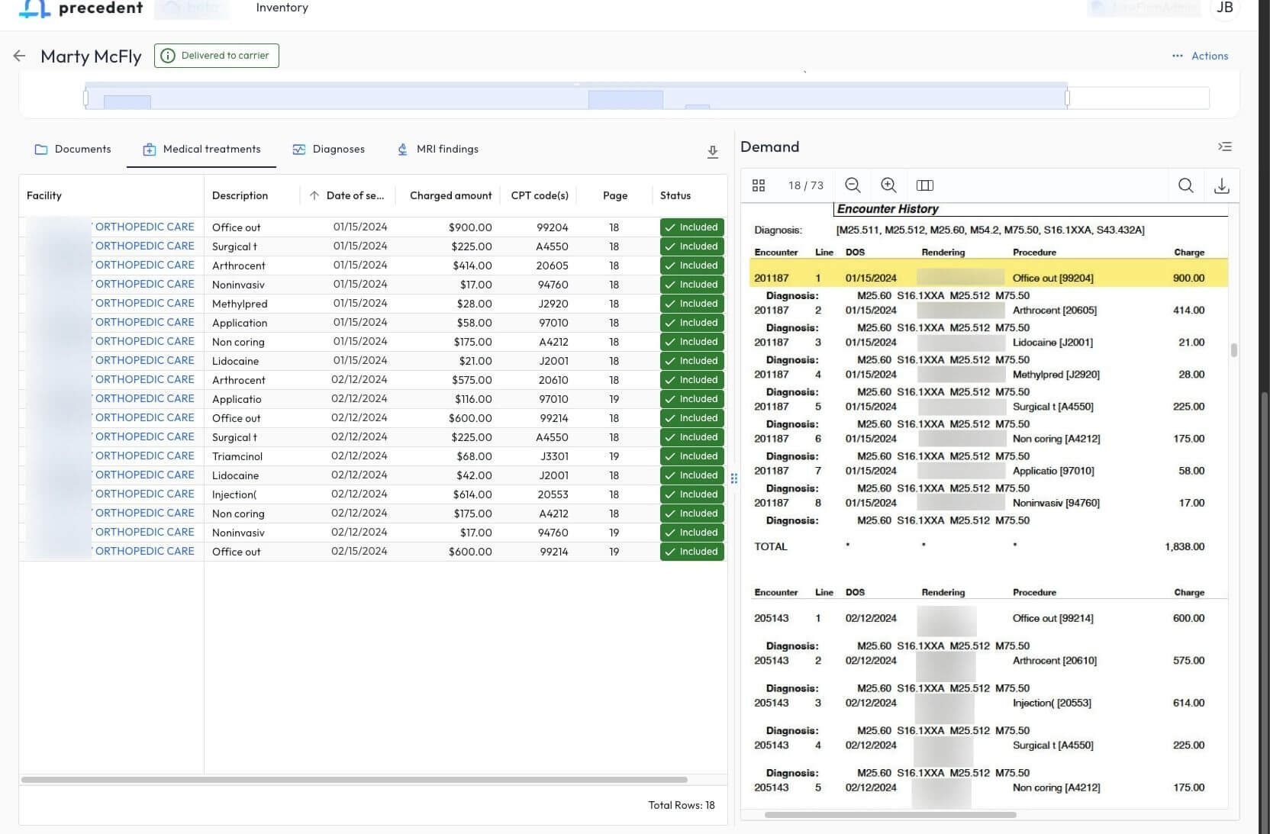Screen dimensions: 1270x834
Task: Open the MRI findings tab
Action: [x=438, y=149]
